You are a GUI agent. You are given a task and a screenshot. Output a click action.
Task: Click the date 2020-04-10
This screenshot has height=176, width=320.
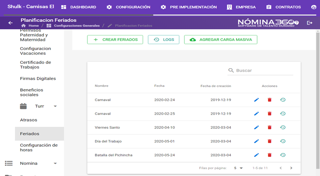[x=165, y=128]
